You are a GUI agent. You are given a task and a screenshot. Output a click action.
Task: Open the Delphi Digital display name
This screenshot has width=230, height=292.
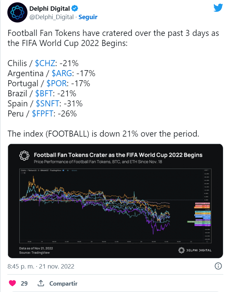click(x=50, y=9)
